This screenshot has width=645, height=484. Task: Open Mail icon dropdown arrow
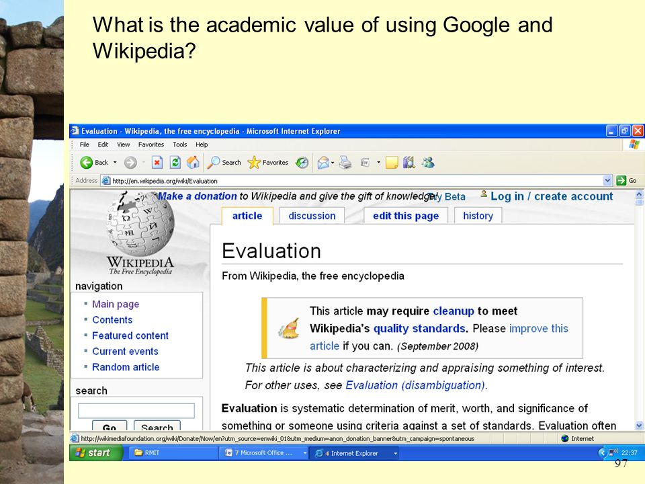pos(333,163)
